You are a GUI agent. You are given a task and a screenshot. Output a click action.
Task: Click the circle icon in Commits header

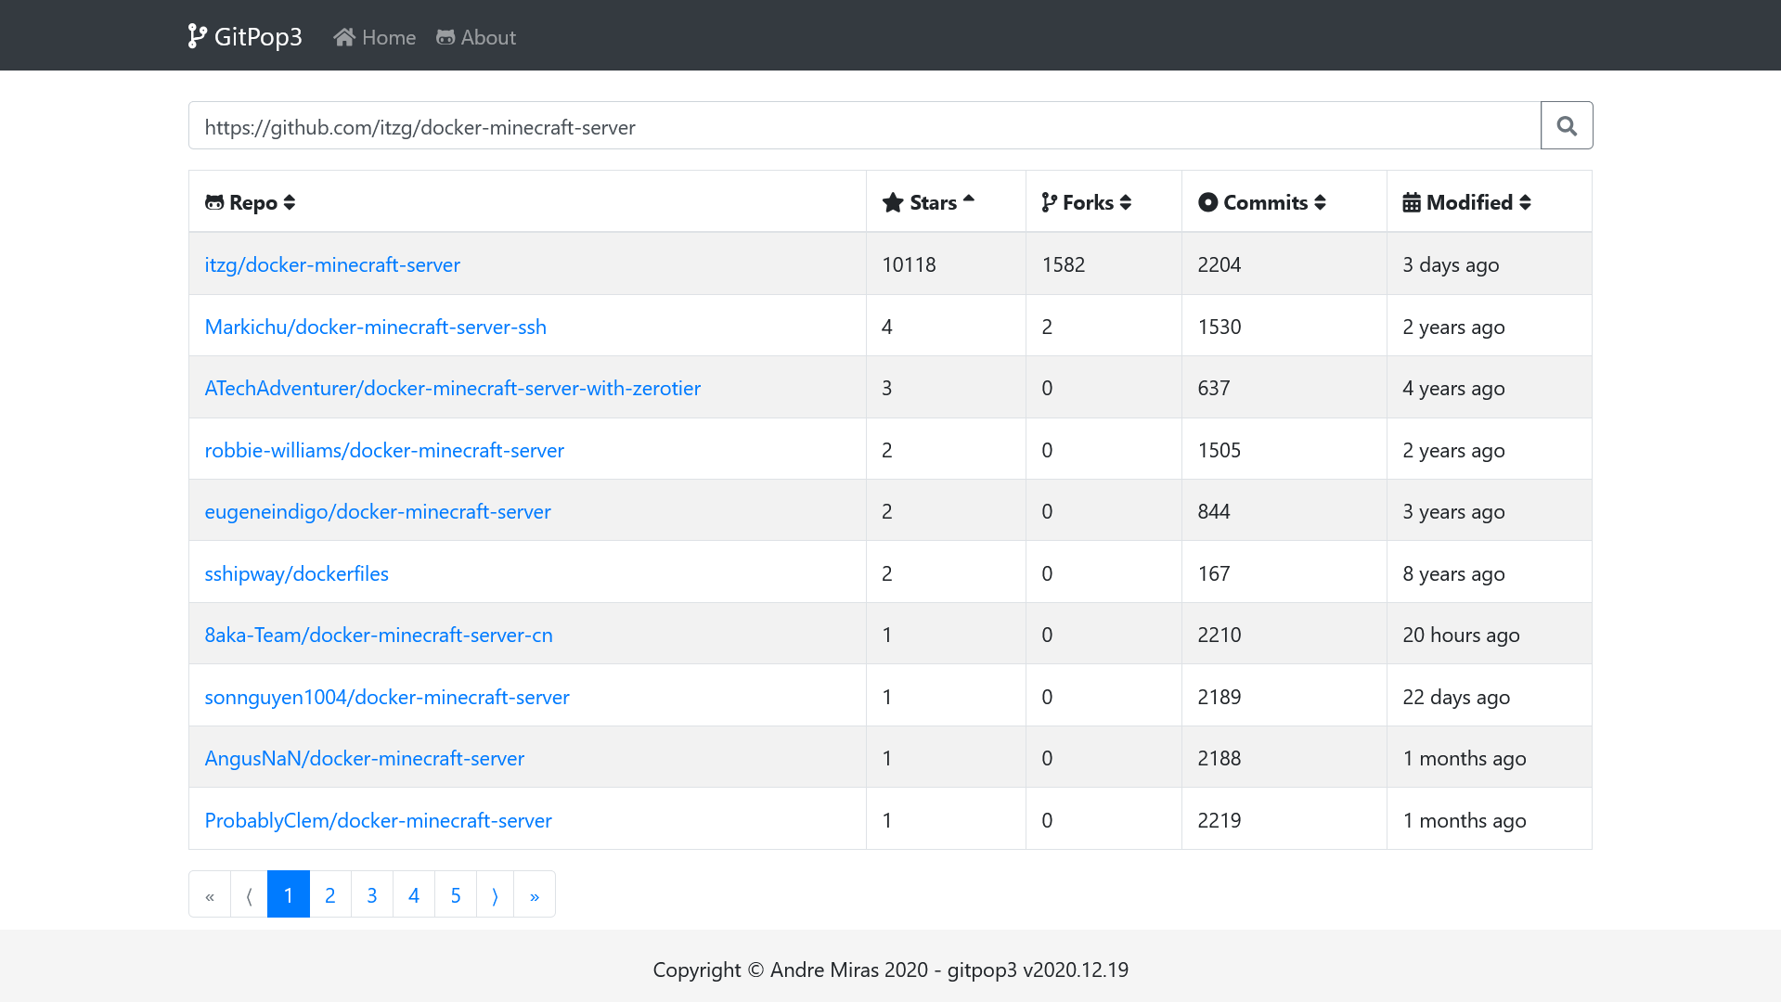pos(1207,202)
